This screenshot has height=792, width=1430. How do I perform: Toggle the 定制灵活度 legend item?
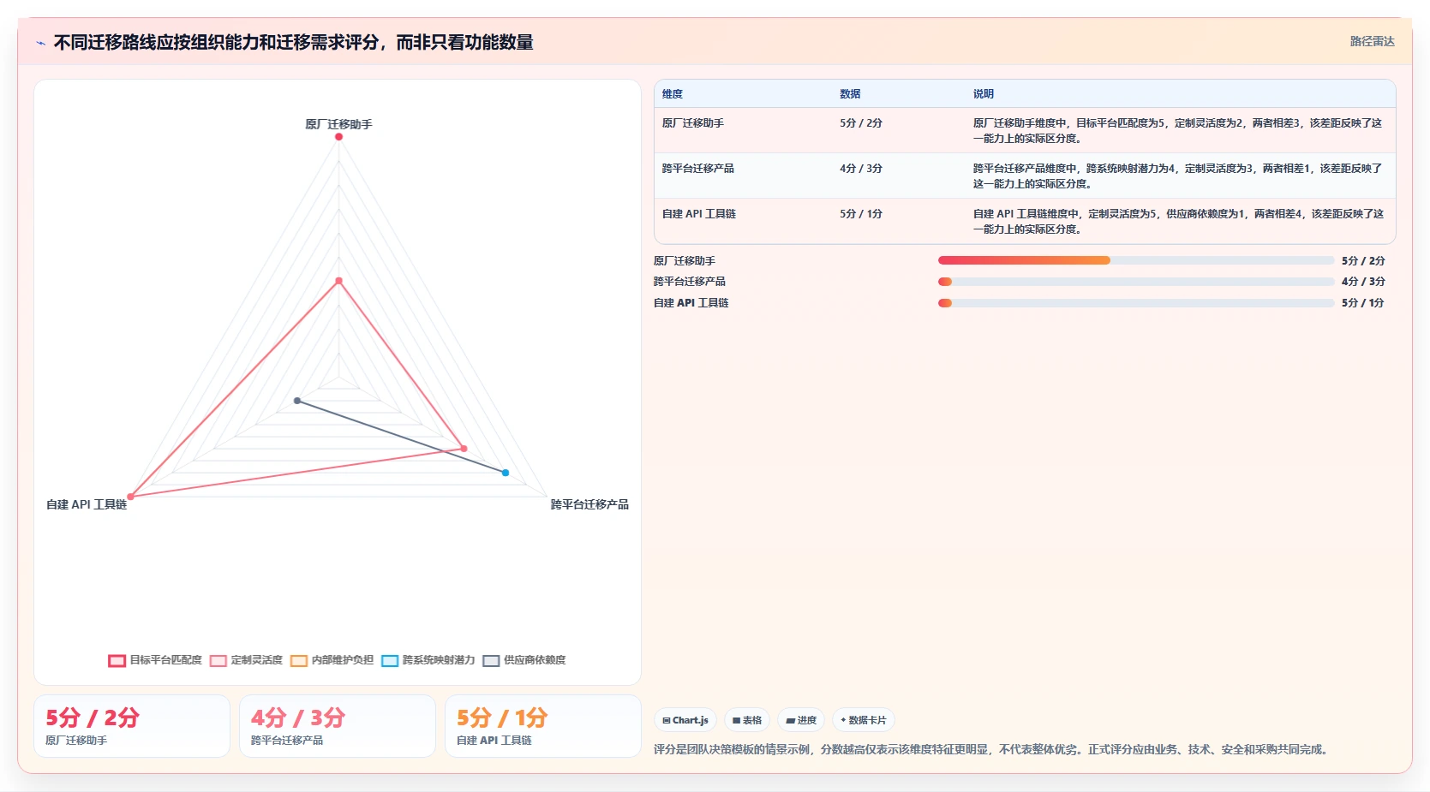point(246,660)
